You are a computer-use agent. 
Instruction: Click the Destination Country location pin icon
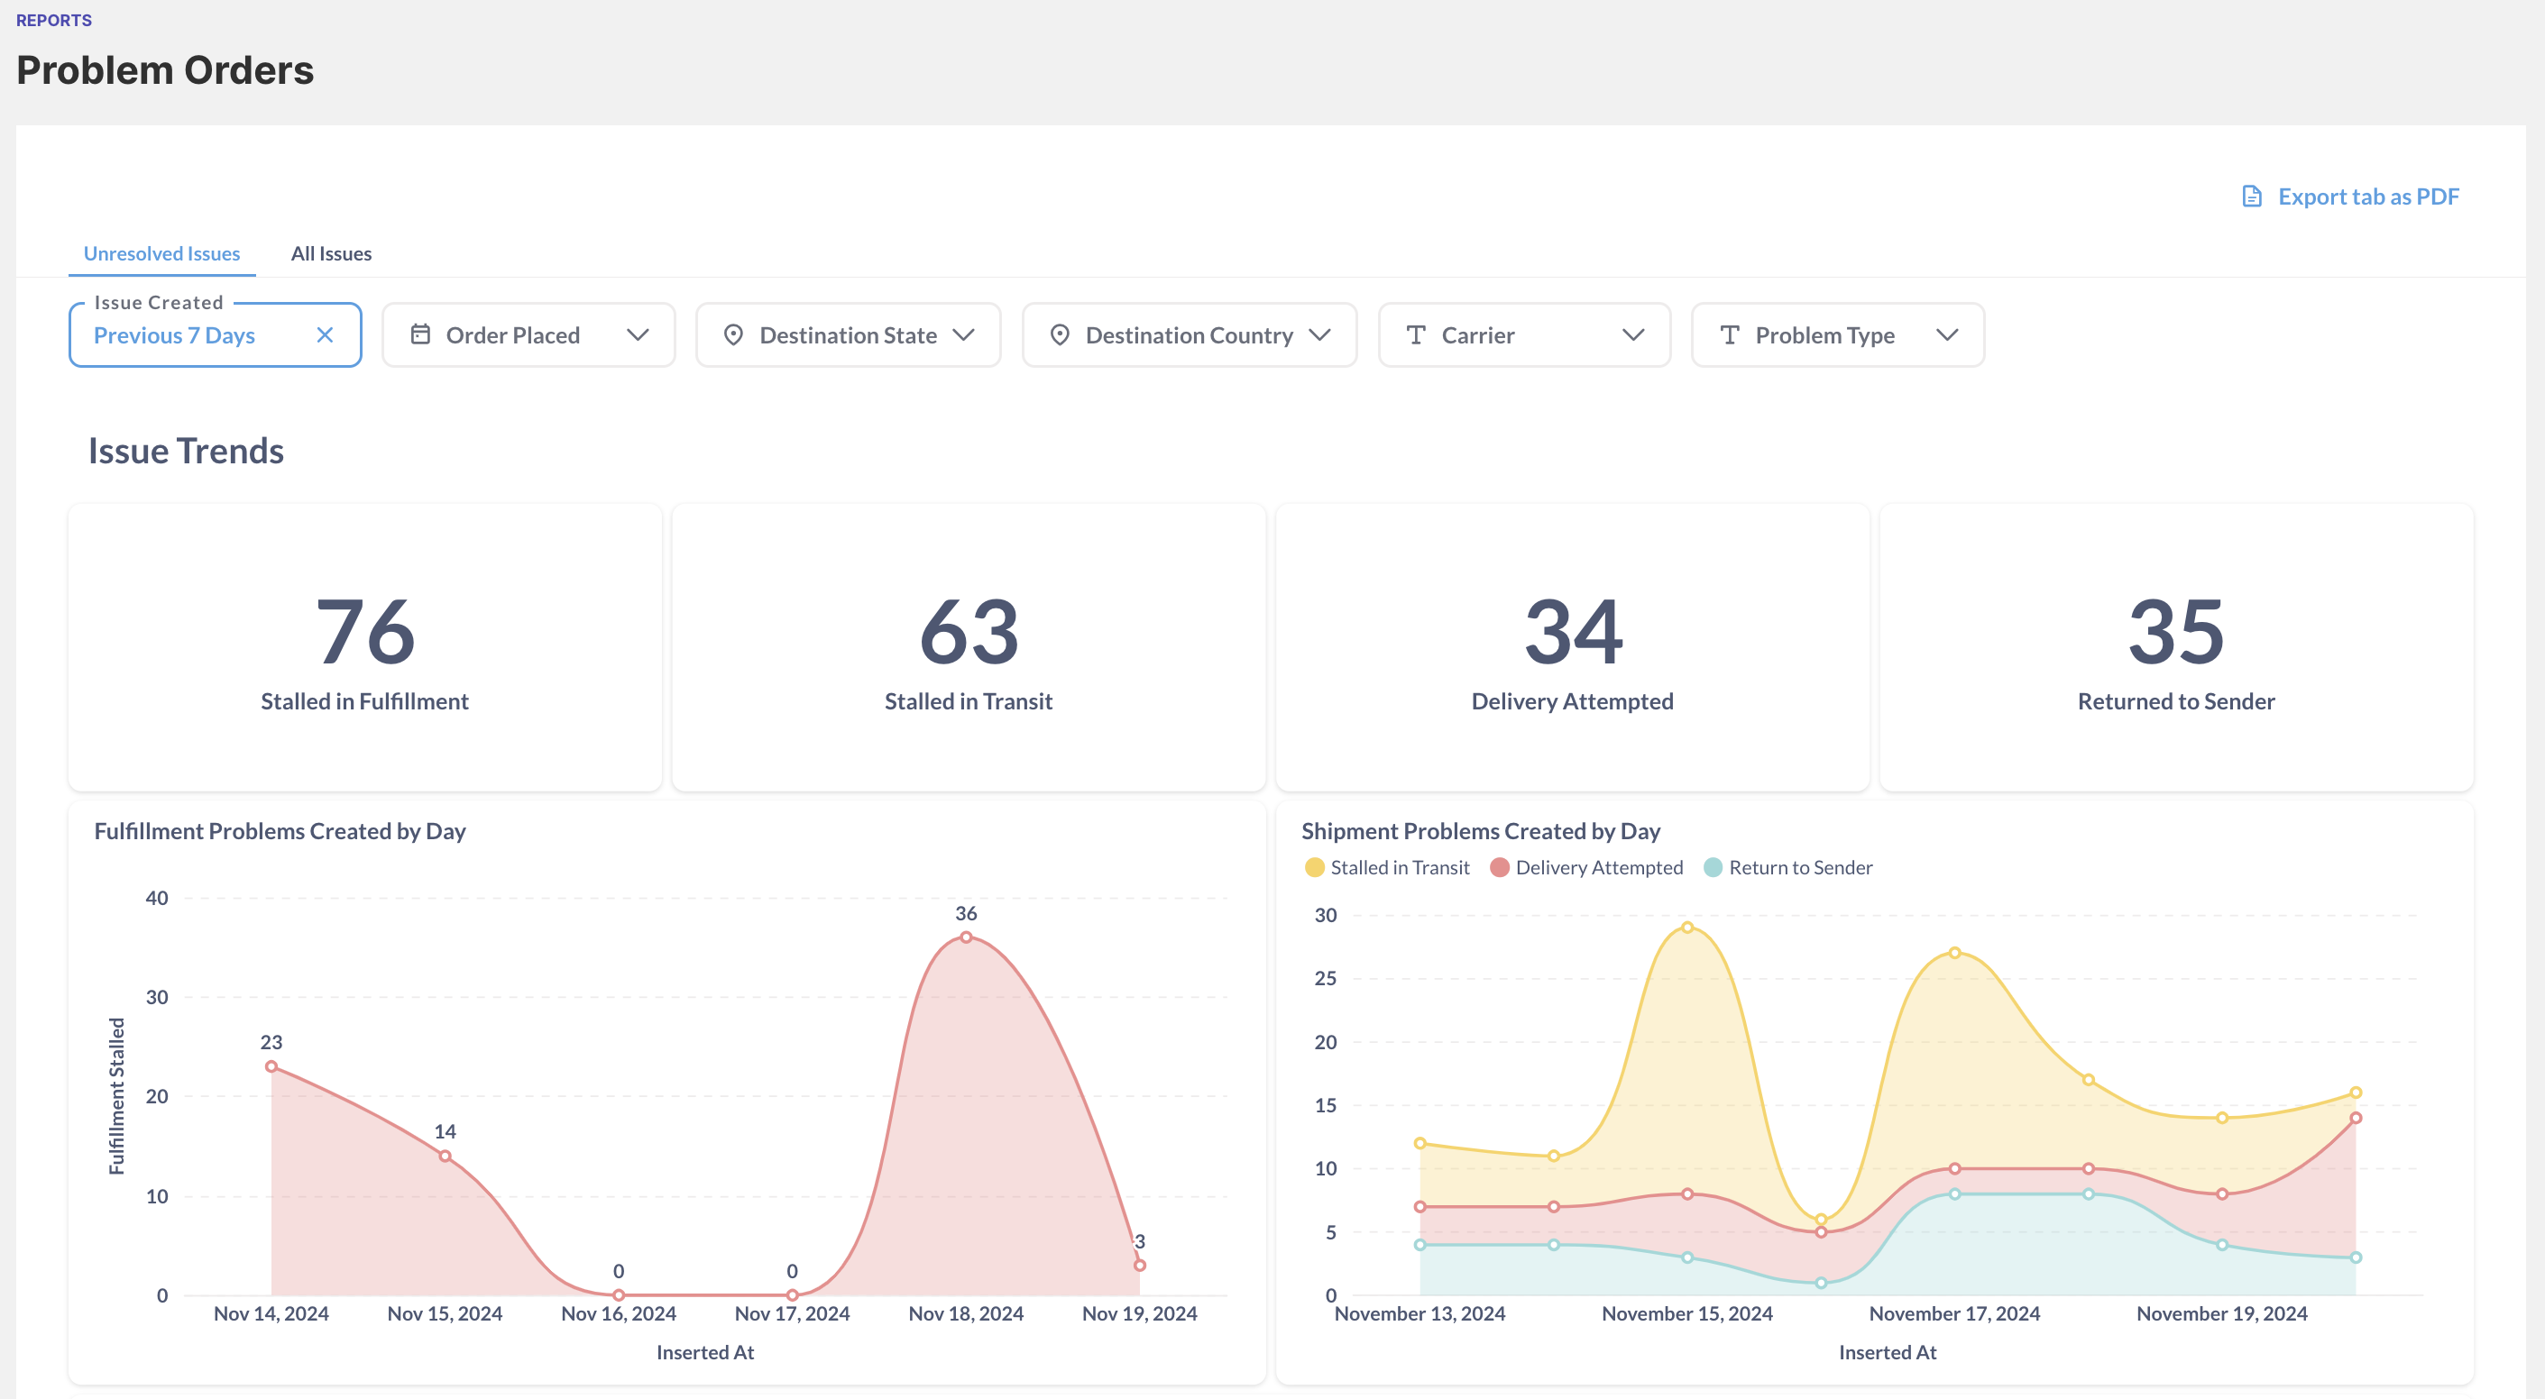(1059, 335)
